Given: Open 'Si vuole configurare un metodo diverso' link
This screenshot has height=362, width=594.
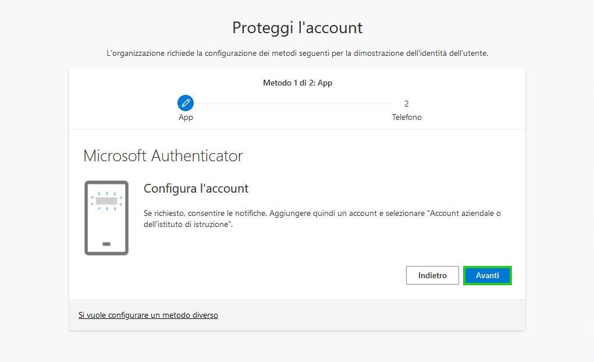Looking at the screenshot, I should click(x=148, y=315).
